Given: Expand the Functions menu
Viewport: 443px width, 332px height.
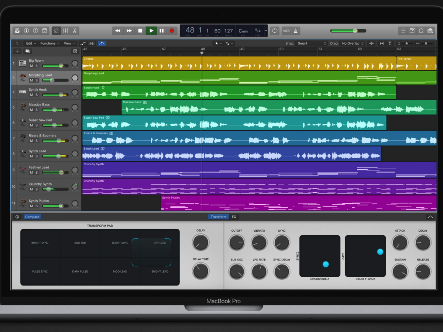Looking at the screenshot, I should (50, 44).
